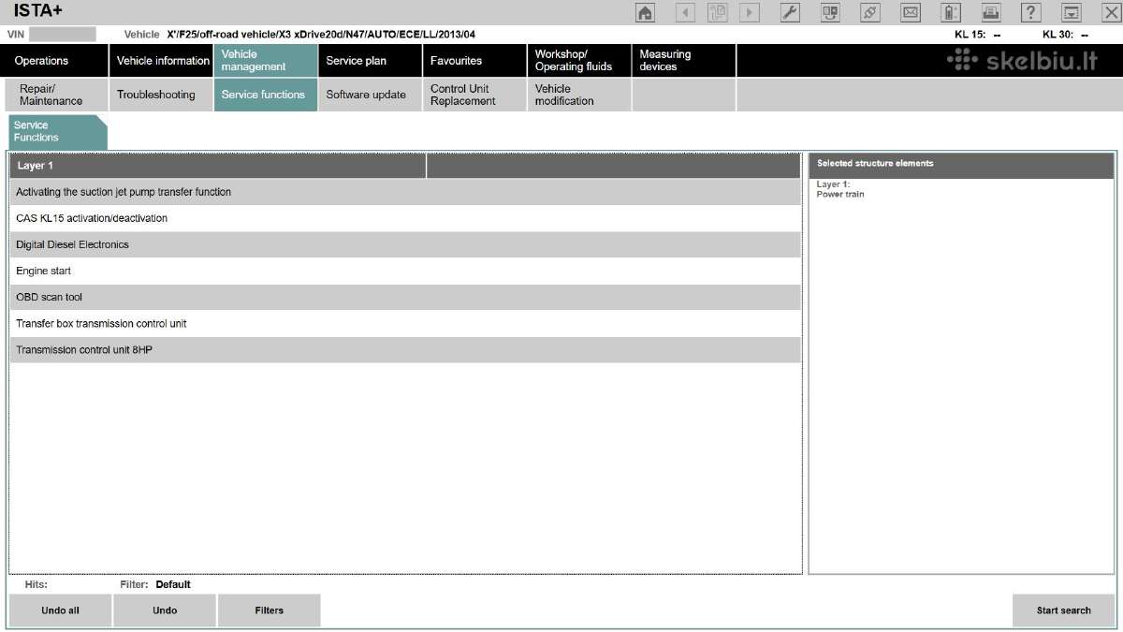Select Activating the suction jet pump transfer function
This screenshot has width=1123, height=632.
[405, 192]
